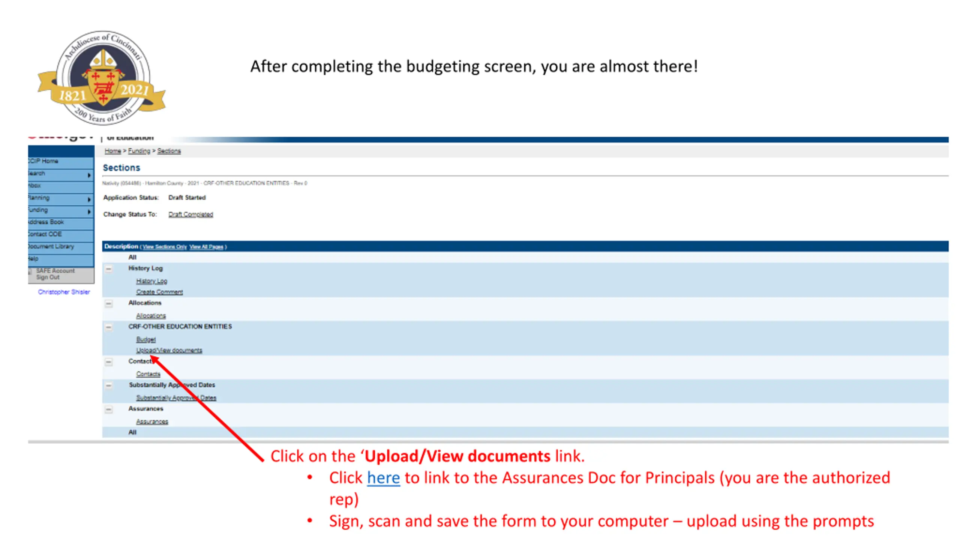
Task: Click the 'here' Assurances Doc hyperlink
Action: pyautogui.click(x=383, y=478)
